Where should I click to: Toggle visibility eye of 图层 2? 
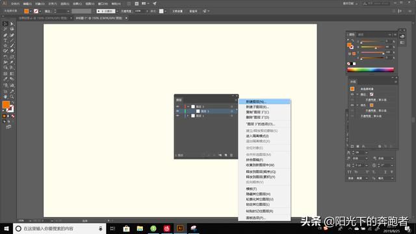coord(177,107)
